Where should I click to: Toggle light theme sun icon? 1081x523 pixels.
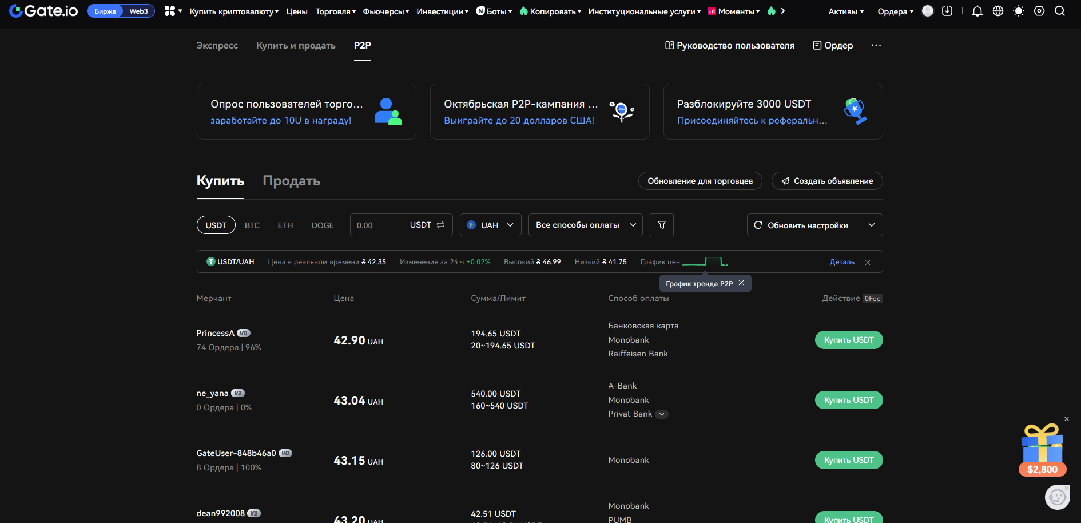[x=1019, y=11]
